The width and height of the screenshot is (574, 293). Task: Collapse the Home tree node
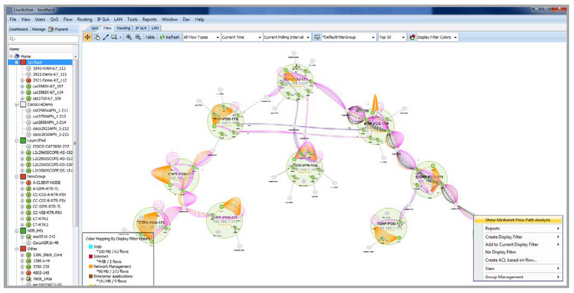(x=11, y=56)
